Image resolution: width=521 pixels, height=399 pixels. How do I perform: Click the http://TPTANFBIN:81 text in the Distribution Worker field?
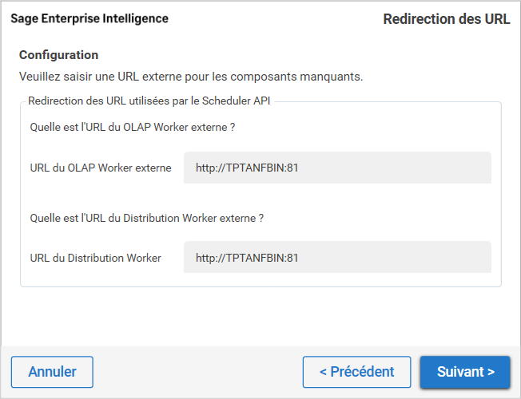pos(247,258)
